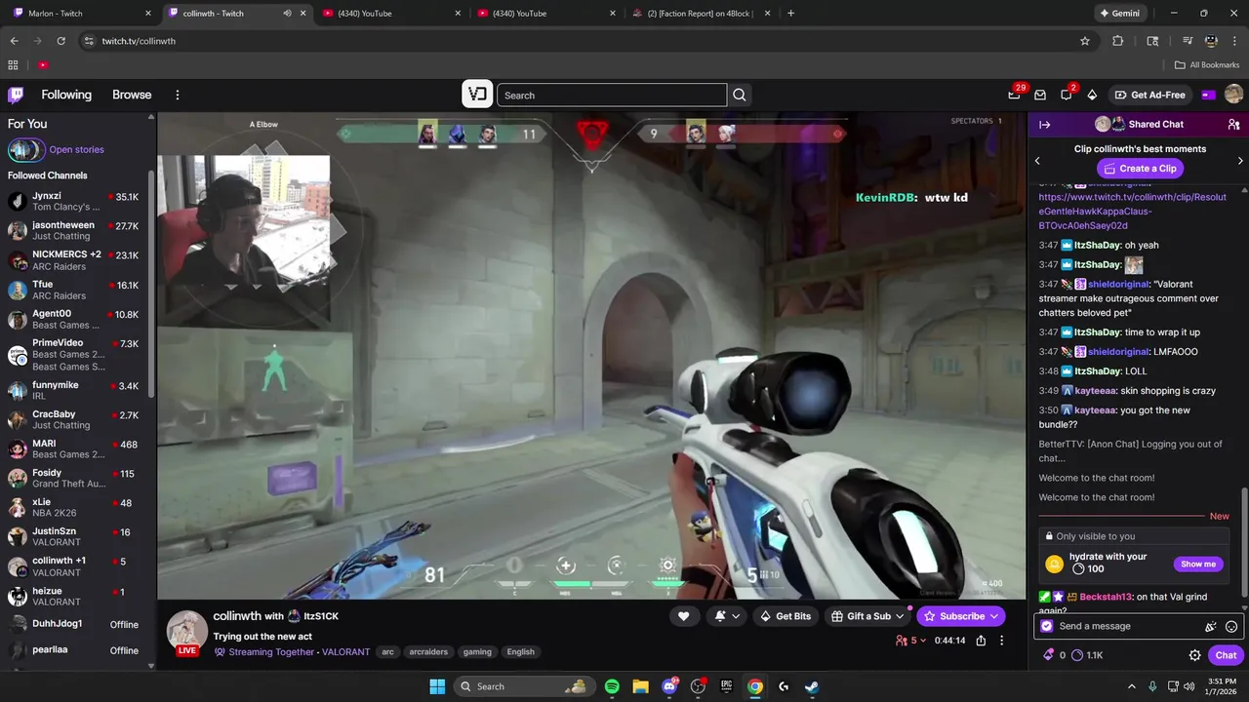Viewport: 1249px width, 702px height.
Task: Follow heart icon for collinwth
Action: click(683, 616)
